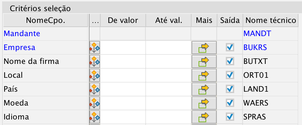This screenshot has width=302, height=125.
Task: Open selection options icon for Empresa row
Action: click(x=95, y=48)
